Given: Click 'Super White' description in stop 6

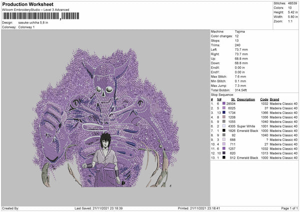Looking at the screenshot, I should click(x=246, y=126).
